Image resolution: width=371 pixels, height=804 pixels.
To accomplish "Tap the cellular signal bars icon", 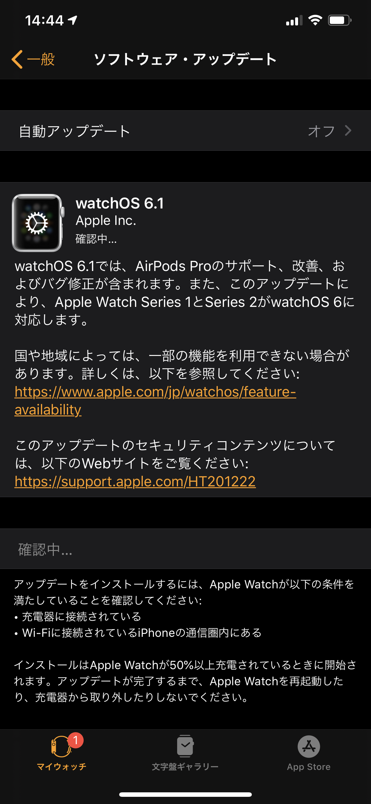I will pyautogui.click(x=294, y=21).
